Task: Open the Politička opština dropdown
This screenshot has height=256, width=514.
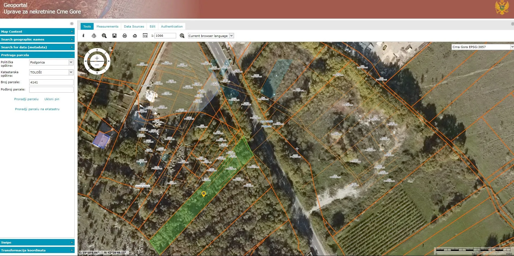Action: point(71,62)
